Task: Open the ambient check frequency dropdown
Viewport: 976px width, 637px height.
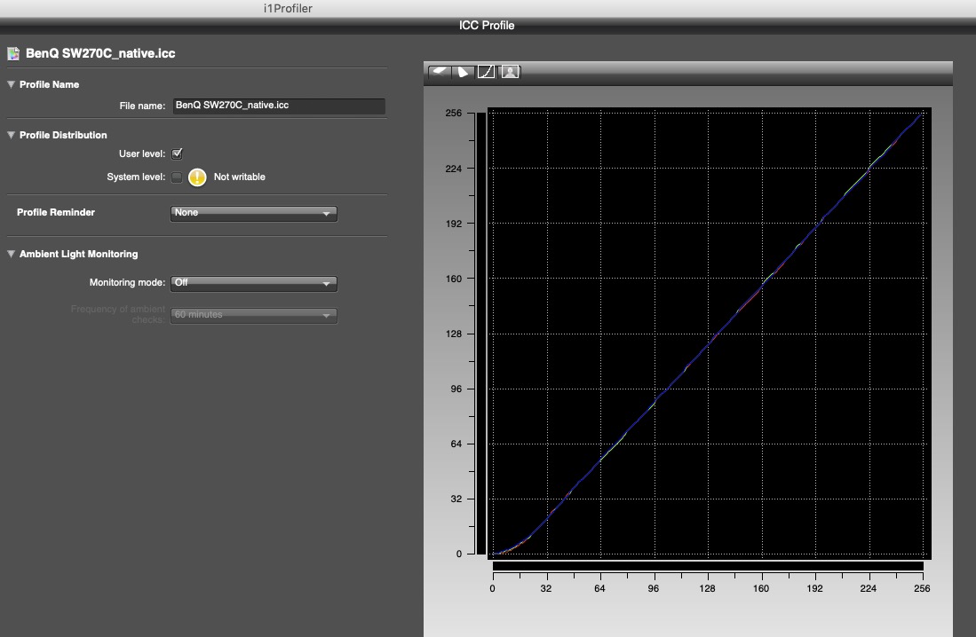Action: click(x=253, y=315)
